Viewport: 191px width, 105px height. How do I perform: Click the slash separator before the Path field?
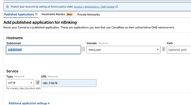(x=164, y=49)
